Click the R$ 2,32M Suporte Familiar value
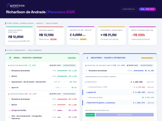162x121 pixels. click(73, 111)
